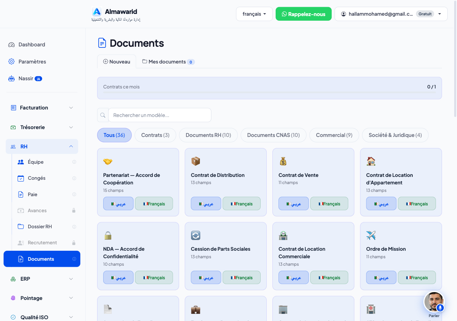Image resolution: width=457 pixels, height=321 pixels.
Task: Expand the Pointage section
Action: 42,298
